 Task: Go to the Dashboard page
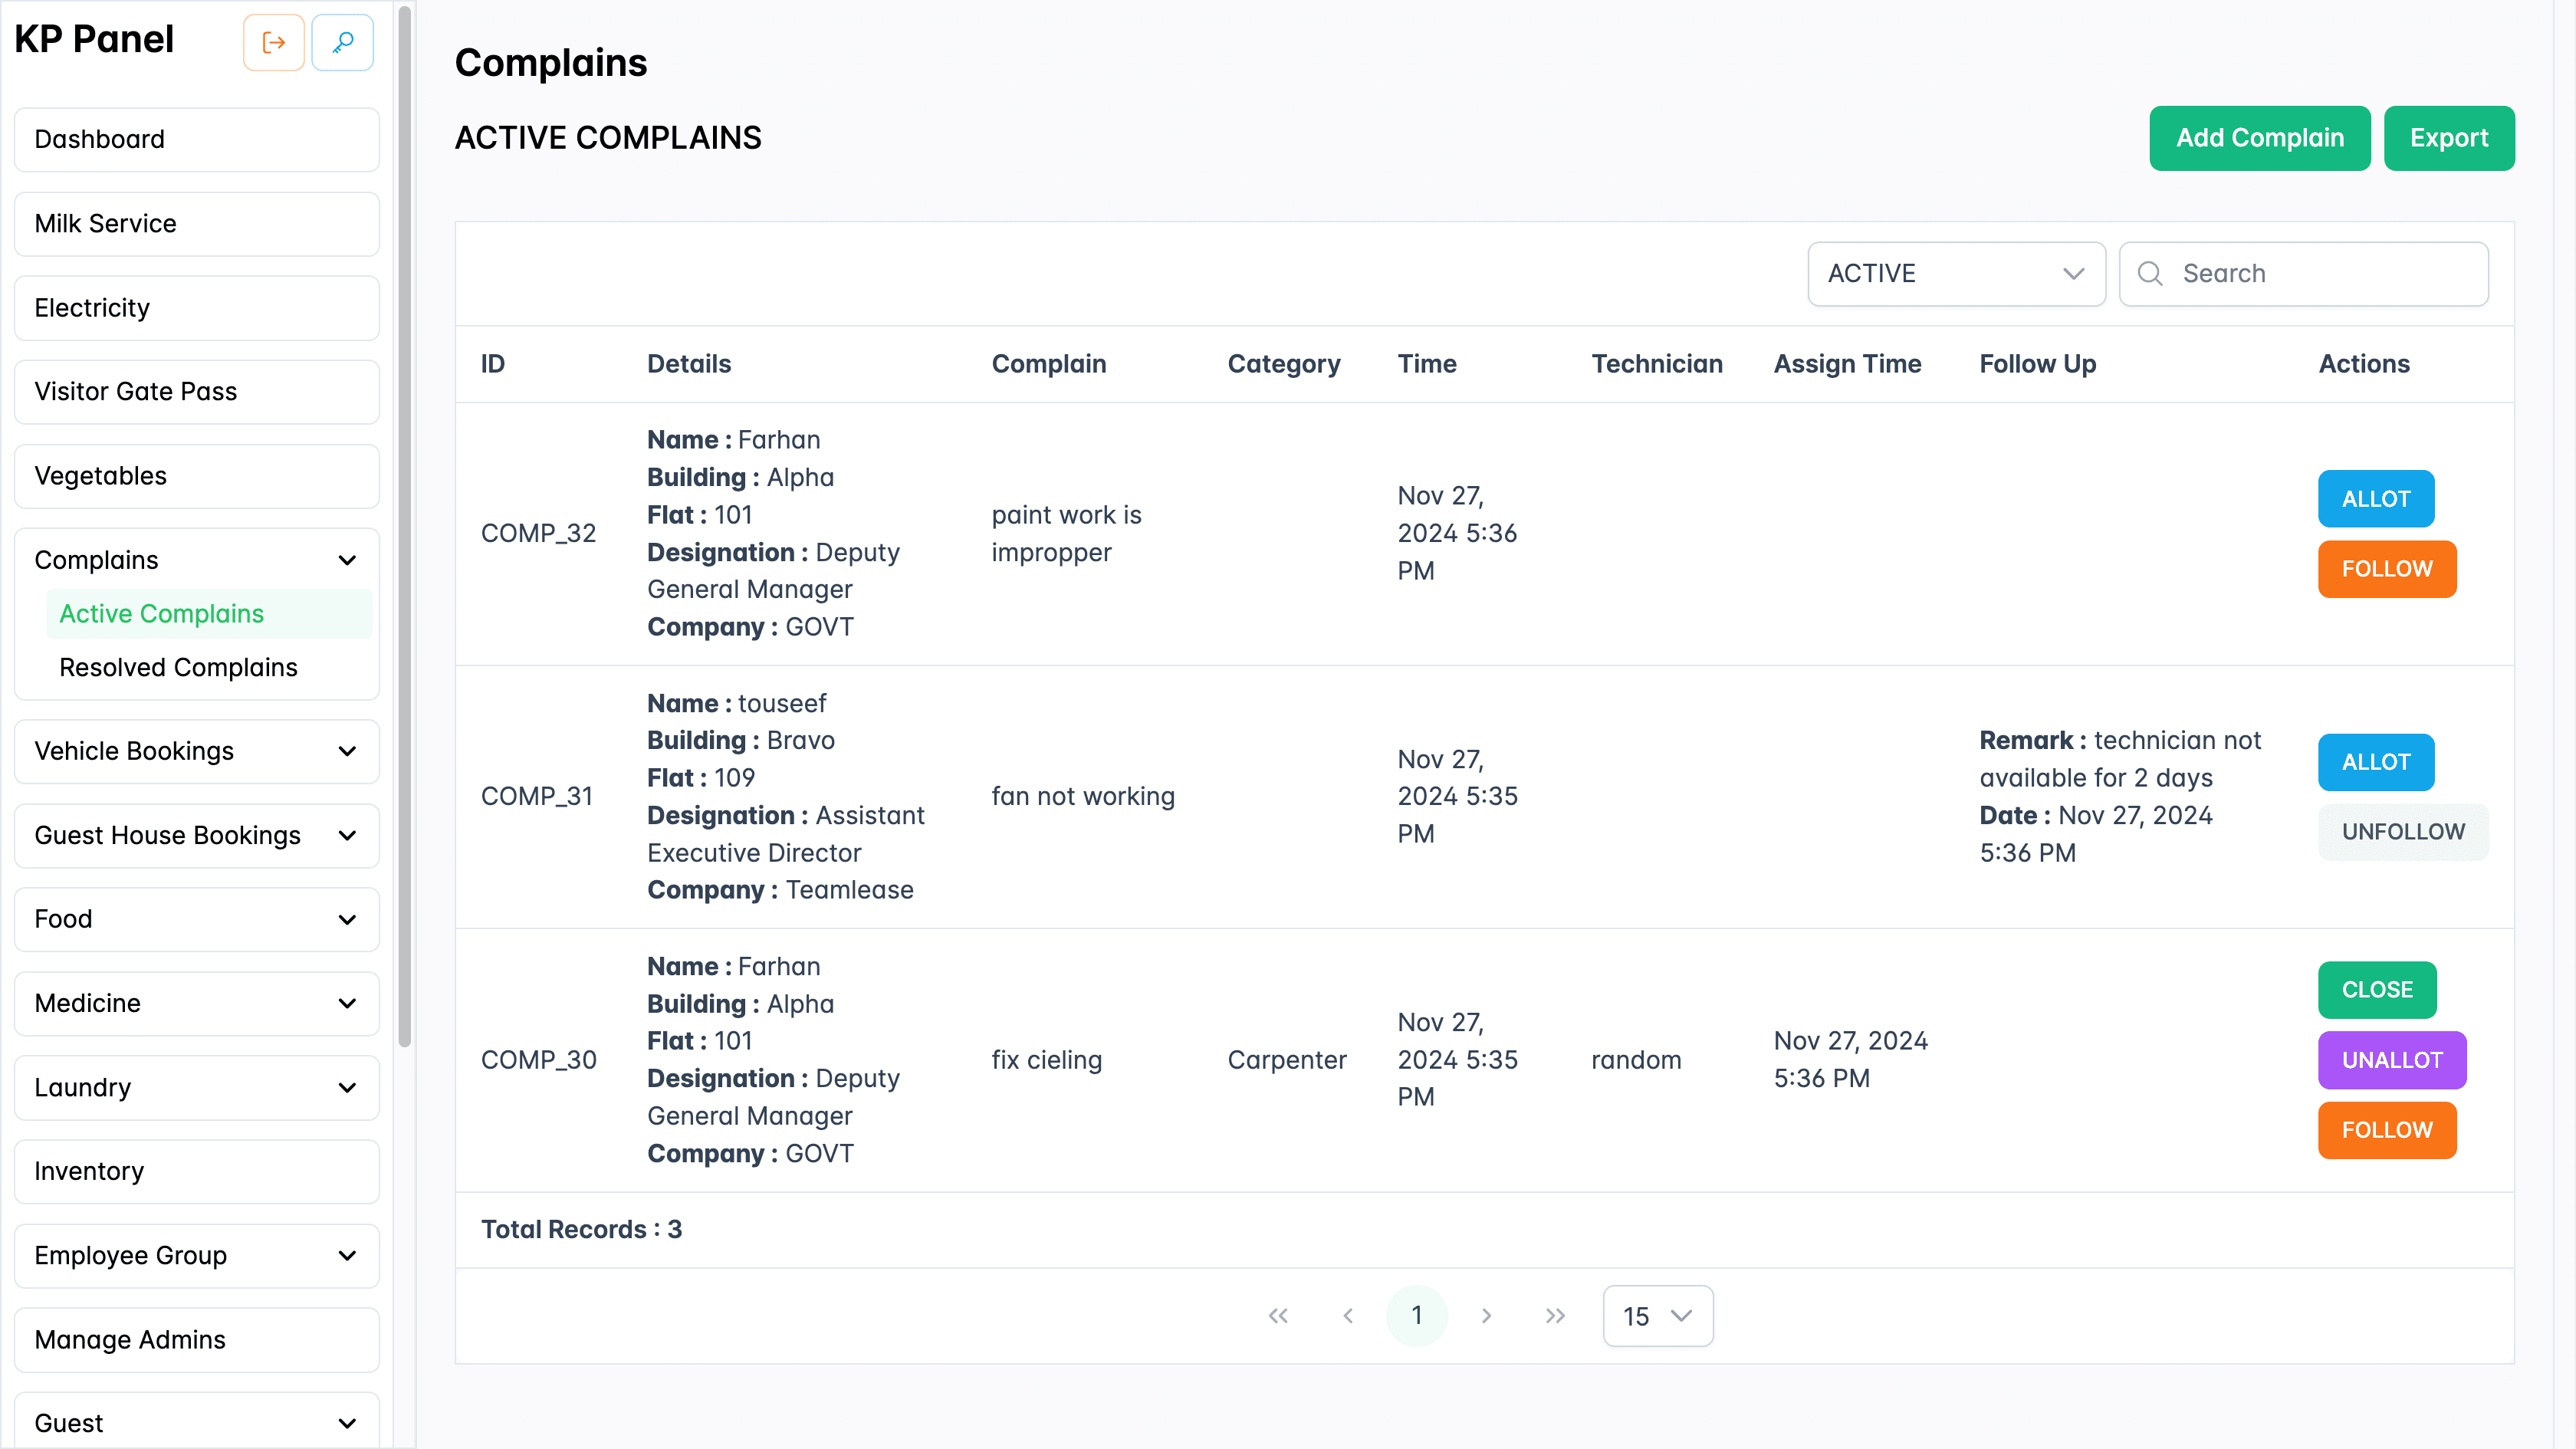[99, 139]
